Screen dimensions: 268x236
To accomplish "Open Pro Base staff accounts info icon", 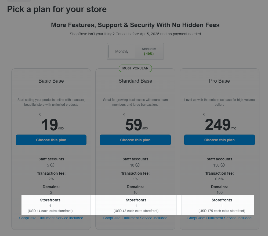I will 223,165.
